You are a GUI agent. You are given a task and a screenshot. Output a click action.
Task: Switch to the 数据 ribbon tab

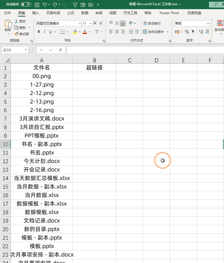[x=85, y=13]
